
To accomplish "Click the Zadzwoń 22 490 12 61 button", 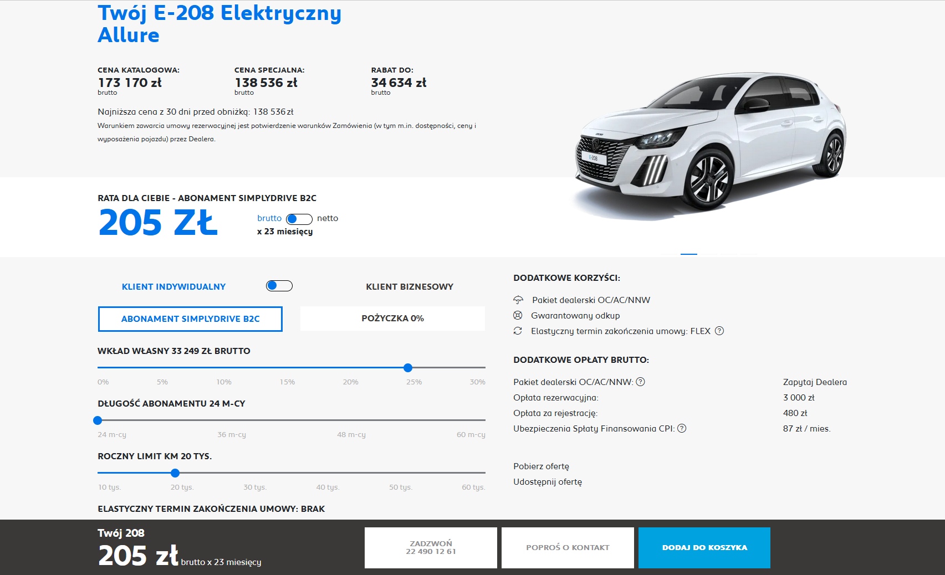I will tap(431, 548).
